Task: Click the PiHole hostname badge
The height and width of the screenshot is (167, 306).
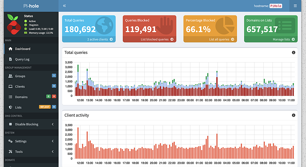Action: (276, 6)
